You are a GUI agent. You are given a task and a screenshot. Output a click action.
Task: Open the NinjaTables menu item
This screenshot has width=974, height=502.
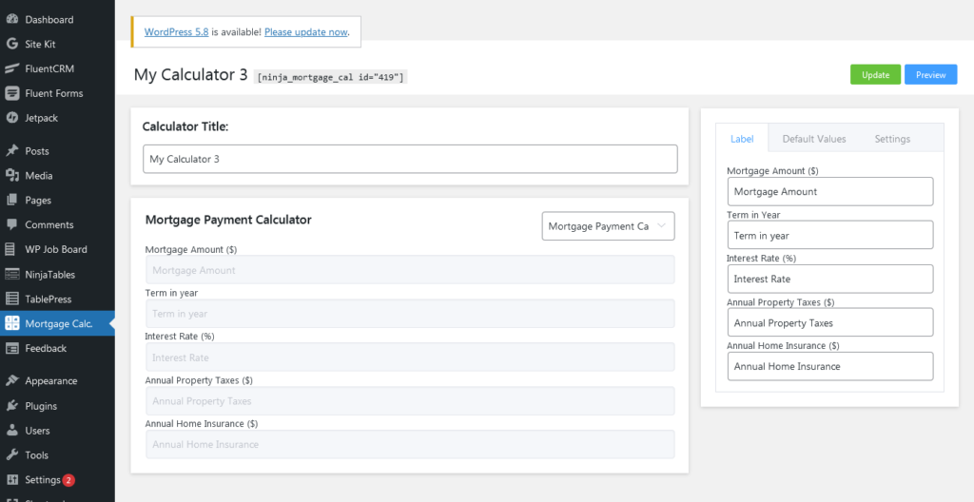point(57,274)
